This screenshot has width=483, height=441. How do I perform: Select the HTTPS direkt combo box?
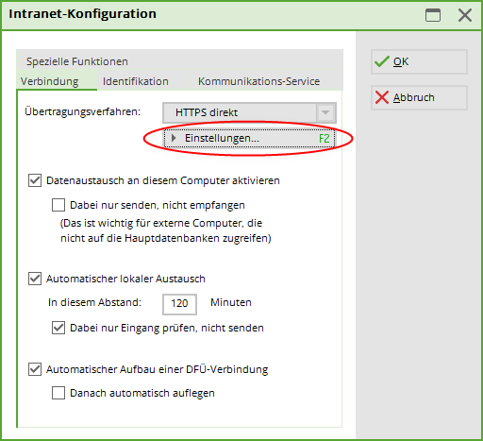[249, 112]
